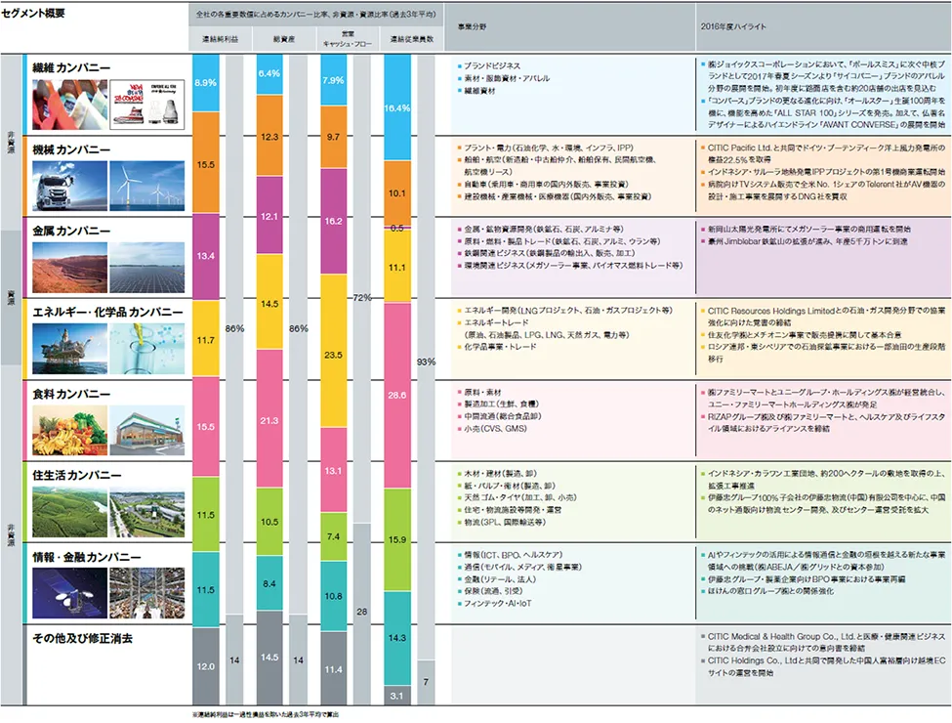Click the フィンテック・AI・IoT bullet item
The height and width of the screenshot is (723, 952).
[x=495, y=603]
